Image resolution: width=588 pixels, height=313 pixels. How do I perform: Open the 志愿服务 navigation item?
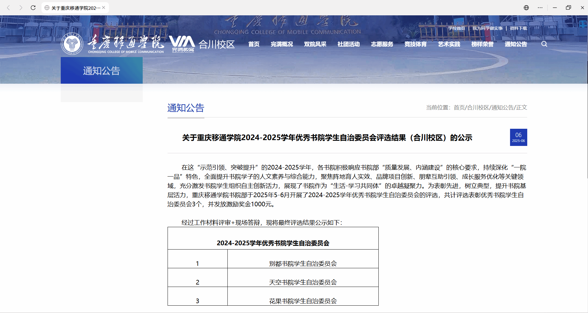[382, 44]
